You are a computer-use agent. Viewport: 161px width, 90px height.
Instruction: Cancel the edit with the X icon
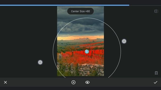[x=6, y=82]
